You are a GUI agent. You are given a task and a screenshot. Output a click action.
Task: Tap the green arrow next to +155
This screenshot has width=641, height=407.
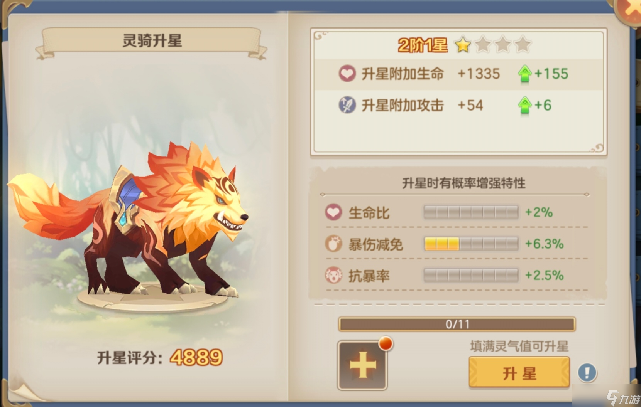(x=524, y=74)
